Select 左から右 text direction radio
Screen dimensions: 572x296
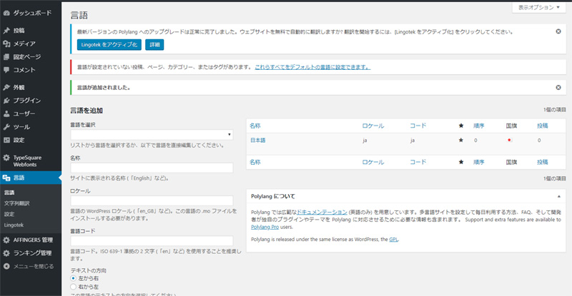pos(74,278)
